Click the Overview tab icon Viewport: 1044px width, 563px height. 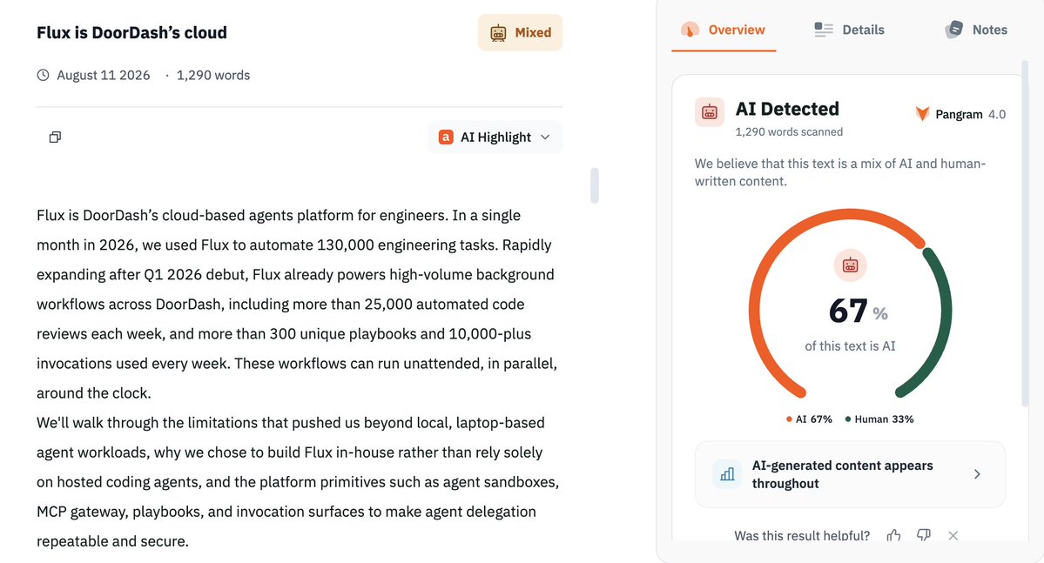[690, 30]
